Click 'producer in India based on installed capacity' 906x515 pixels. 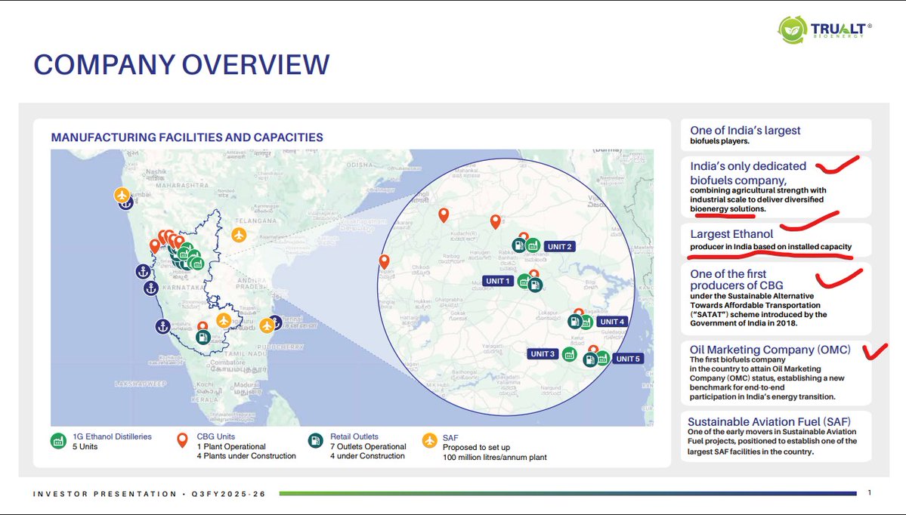pos(771,246)
